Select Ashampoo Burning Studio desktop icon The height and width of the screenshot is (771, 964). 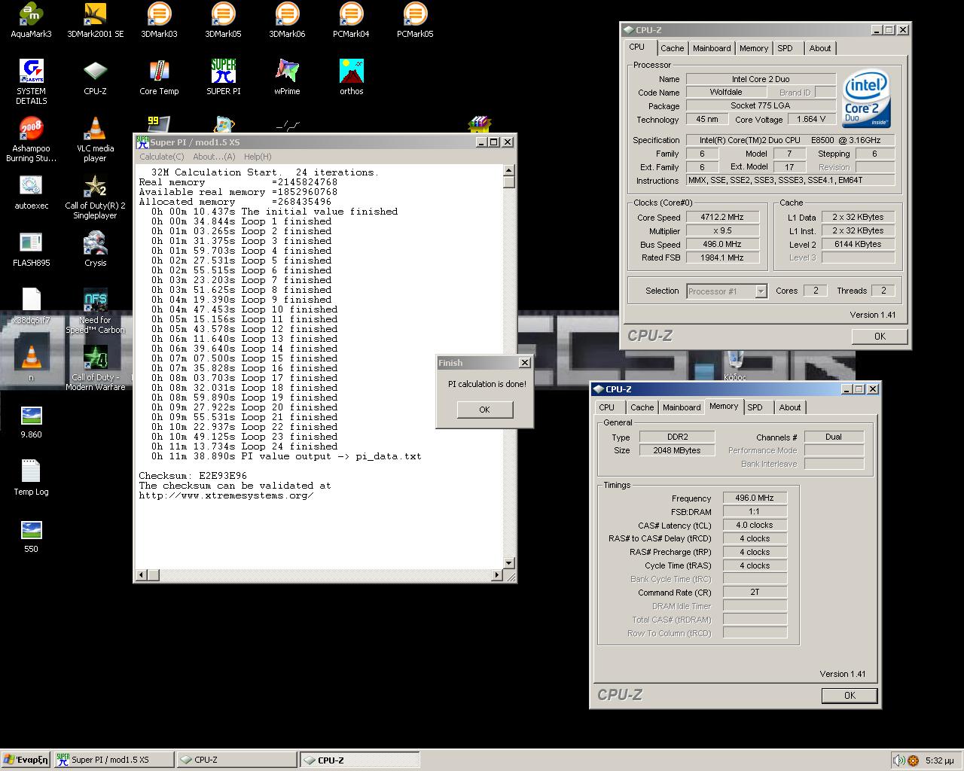(31, 139)
